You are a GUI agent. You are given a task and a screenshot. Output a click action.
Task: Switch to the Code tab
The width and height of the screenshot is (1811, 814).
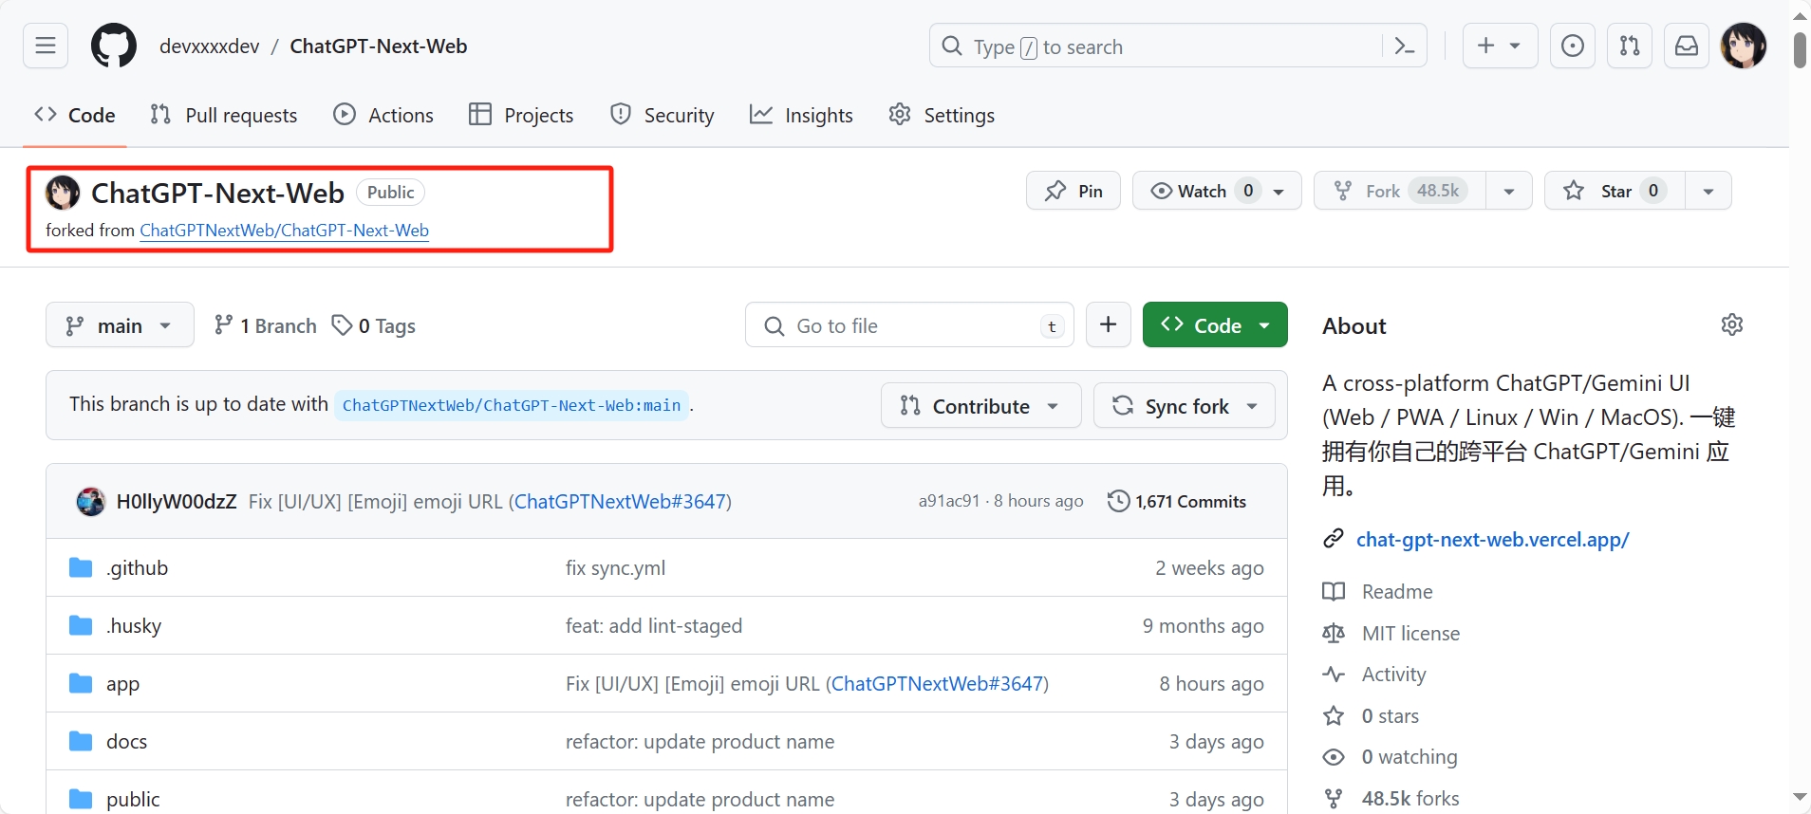(75, 115)
